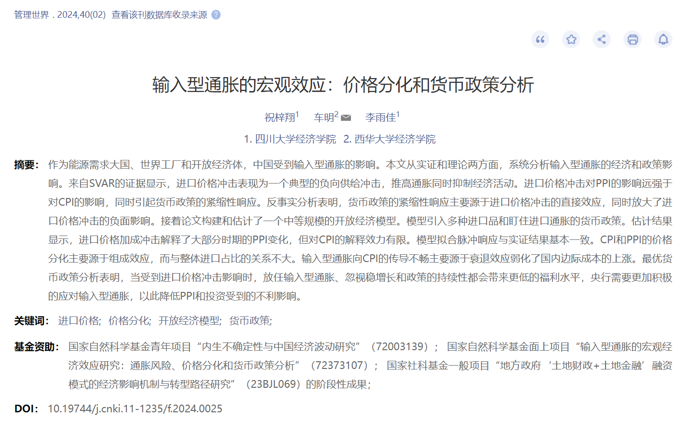
Task: Click affiliation 四川大学经济学院
Action: (x=295, y=139)
